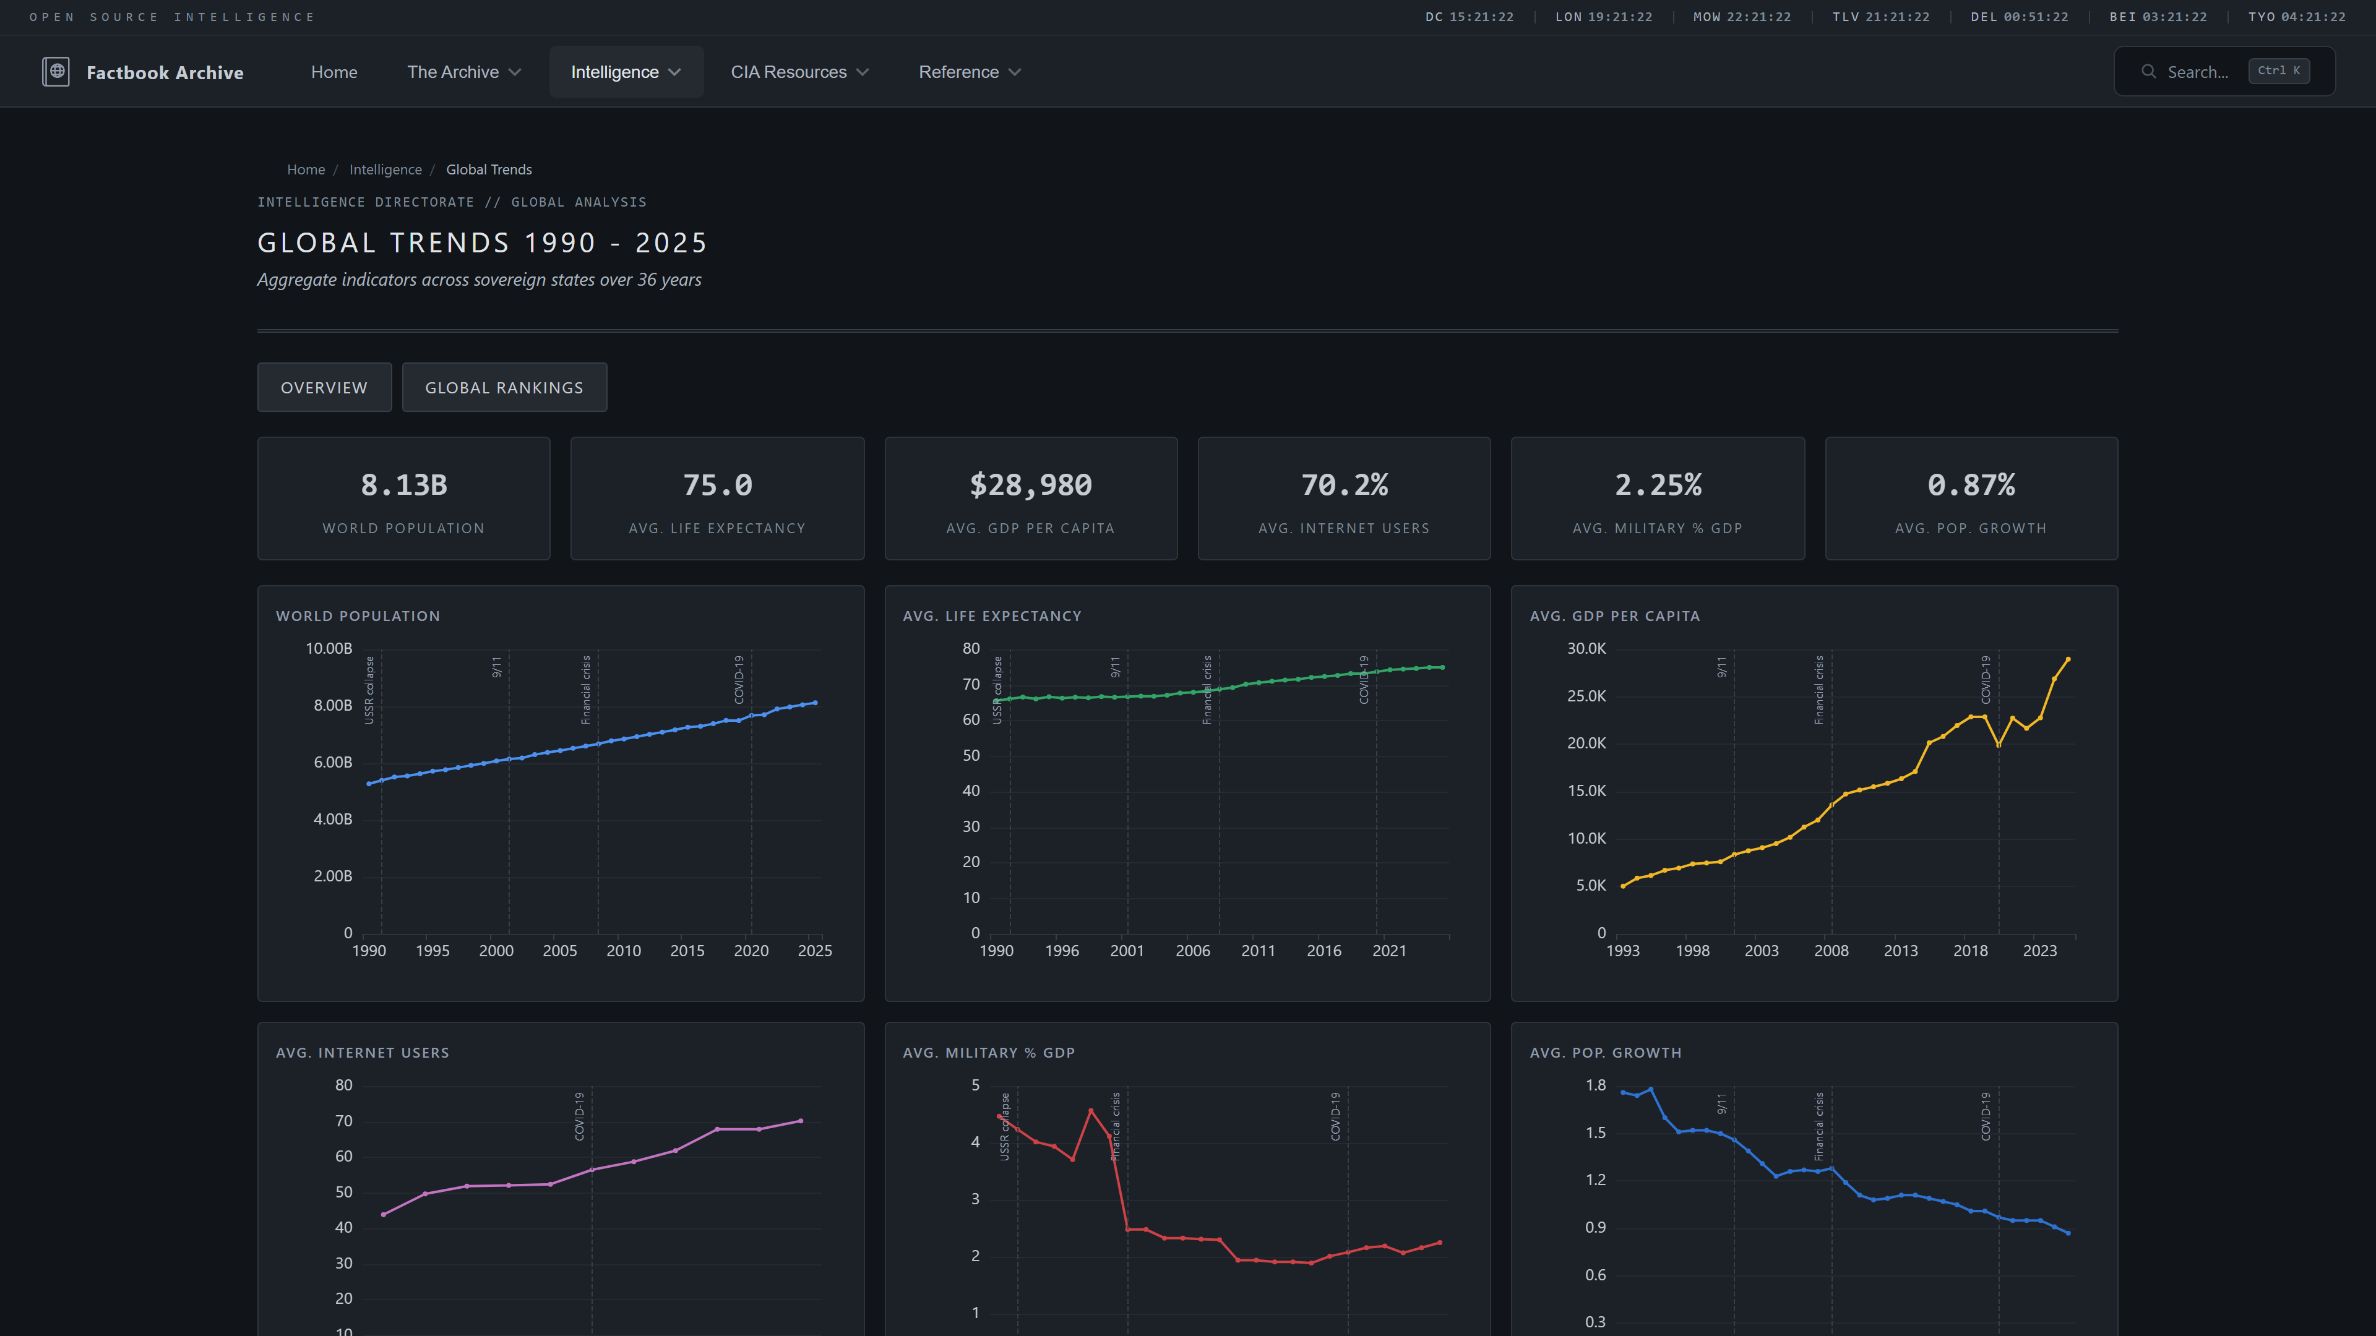This screenshot has height=1336, width=2376.
Task: Select the Ctrl K shortcut badge
Action: coord(2278,71)
